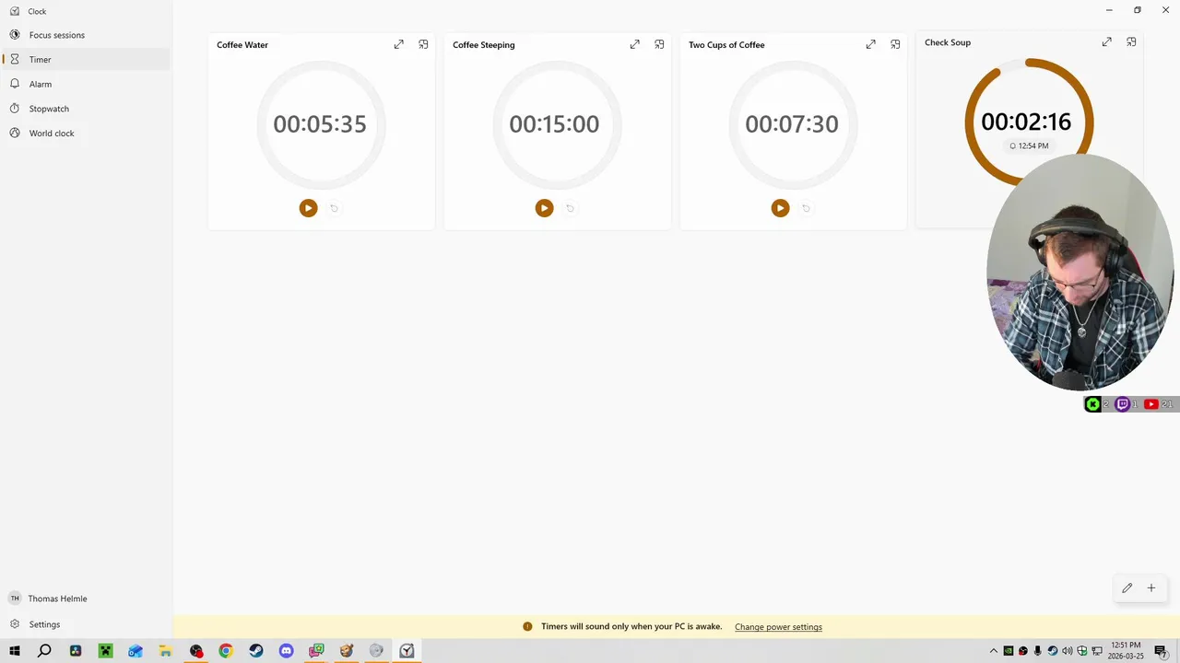Image resolution: width=1180 pixels, height=663 pixels.
Task: Select Timer in the sidebar
Action: point(86,59)
